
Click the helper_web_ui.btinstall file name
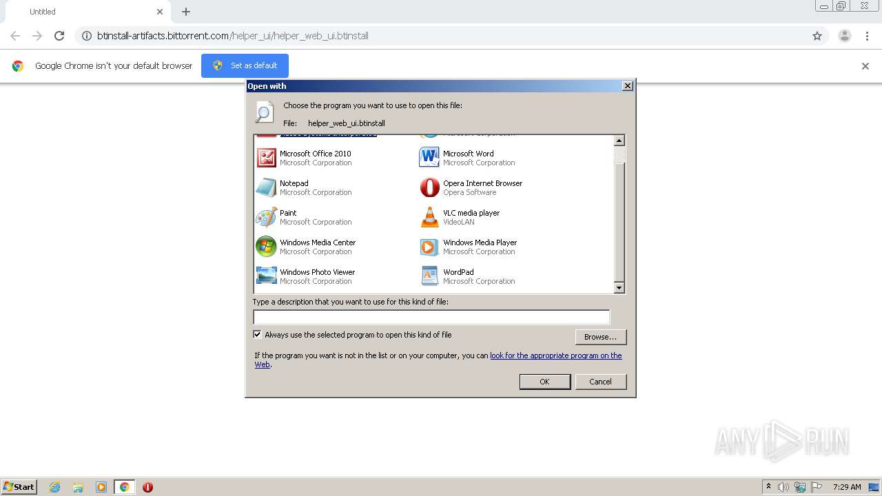(347, 123)
